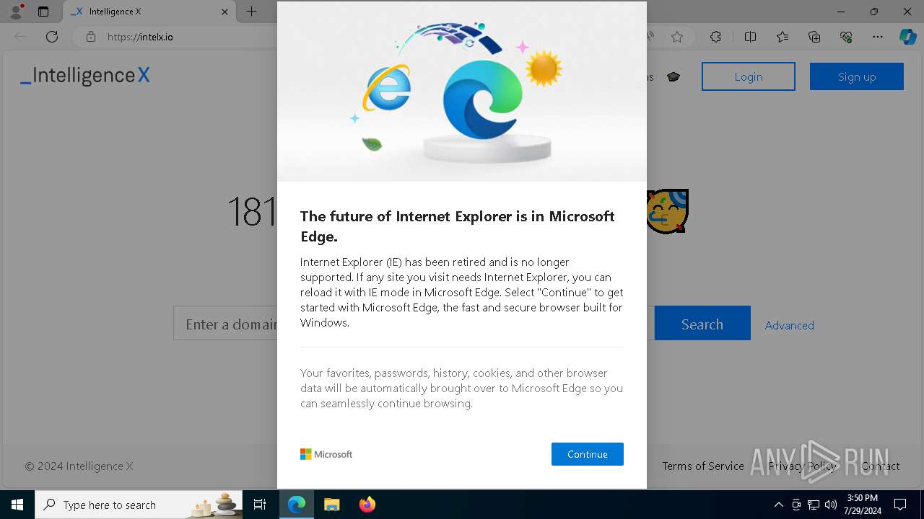Open File Explorer from taskbar

331,505
